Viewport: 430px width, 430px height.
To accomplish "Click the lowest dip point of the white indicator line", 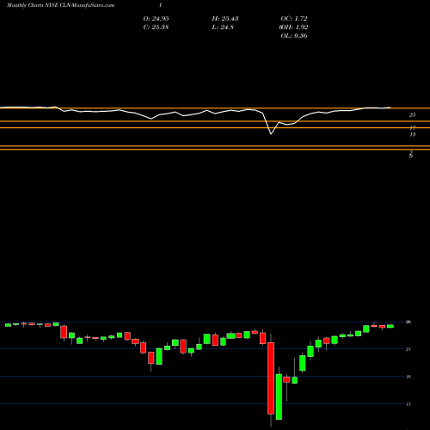I will click(x=271, y=134).
